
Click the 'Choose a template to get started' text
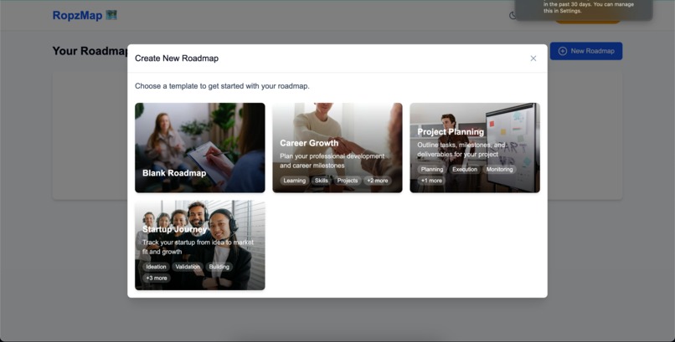click(x=222, y=86)
